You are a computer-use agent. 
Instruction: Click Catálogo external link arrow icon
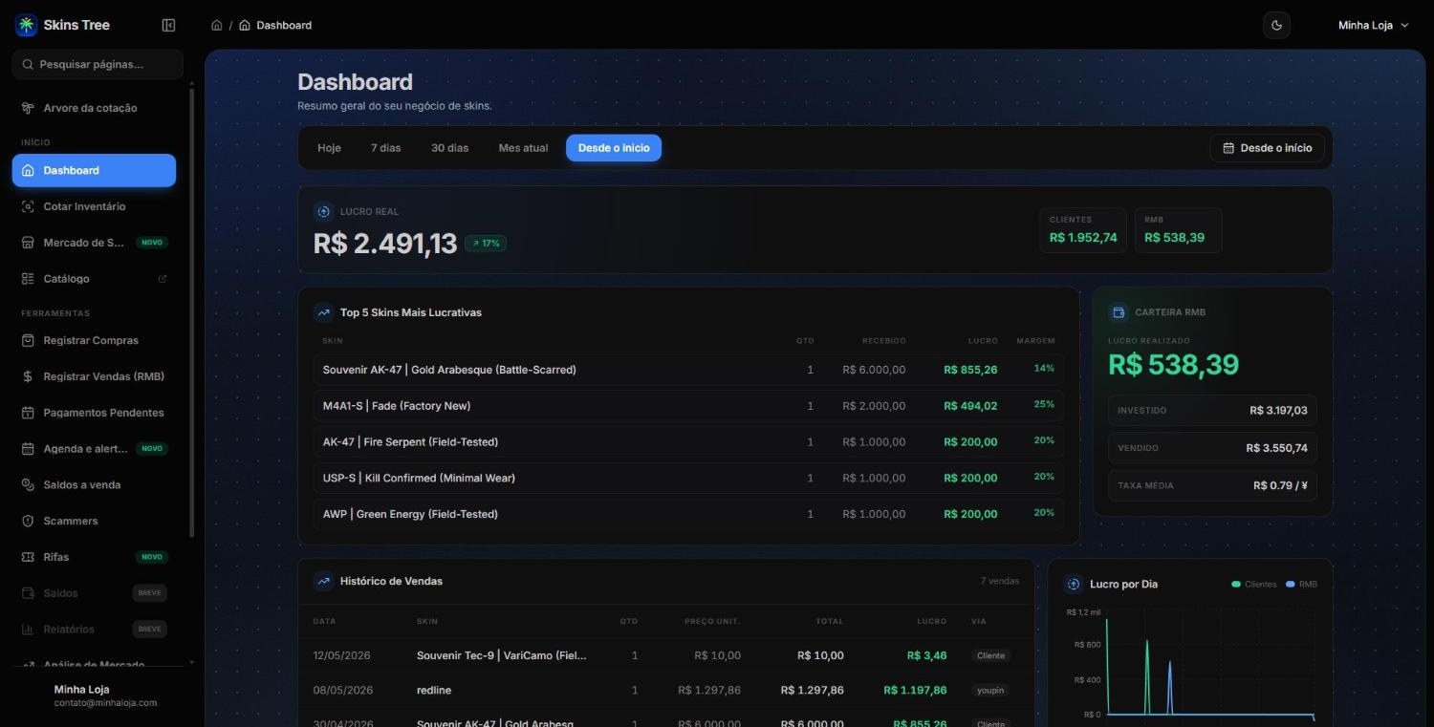point(163,279)
